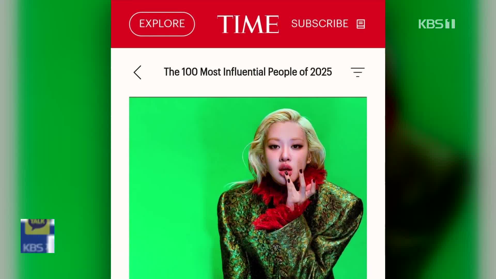This screenshot has width=496, height=279.
Task: Click the yellow TALK chat bubble icon
Action: point(37,225)
